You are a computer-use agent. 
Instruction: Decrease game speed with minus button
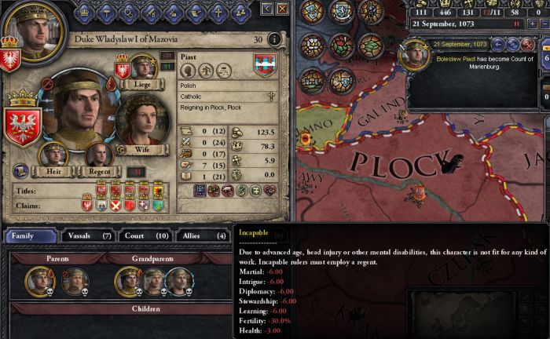pyautogui.click(x=544, y=24)
